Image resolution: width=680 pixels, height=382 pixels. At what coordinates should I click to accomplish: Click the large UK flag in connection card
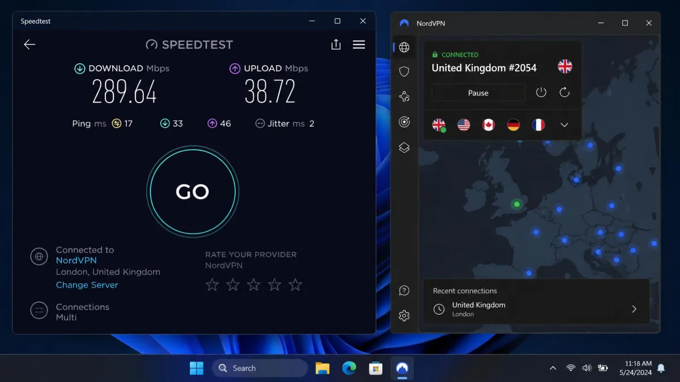(565, 66)
